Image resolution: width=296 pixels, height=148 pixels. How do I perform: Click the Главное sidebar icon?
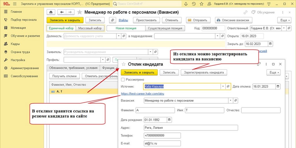coord(6,12)
